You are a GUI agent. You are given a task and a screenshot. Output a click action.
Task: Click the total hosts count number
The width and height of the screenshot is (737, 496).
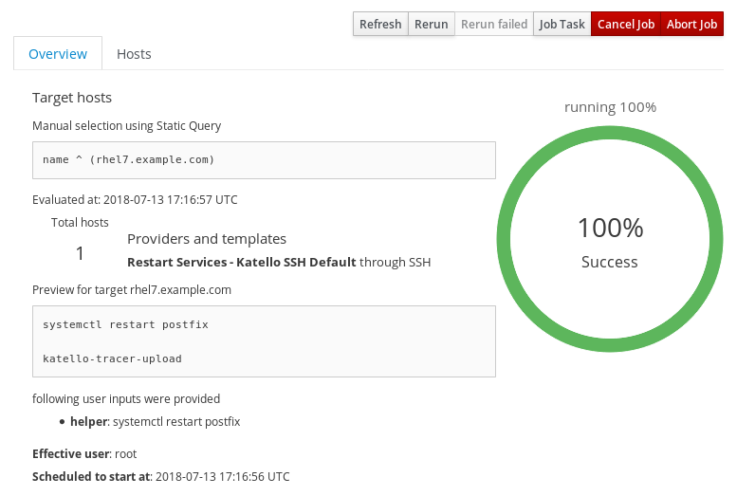click(80, 253)
